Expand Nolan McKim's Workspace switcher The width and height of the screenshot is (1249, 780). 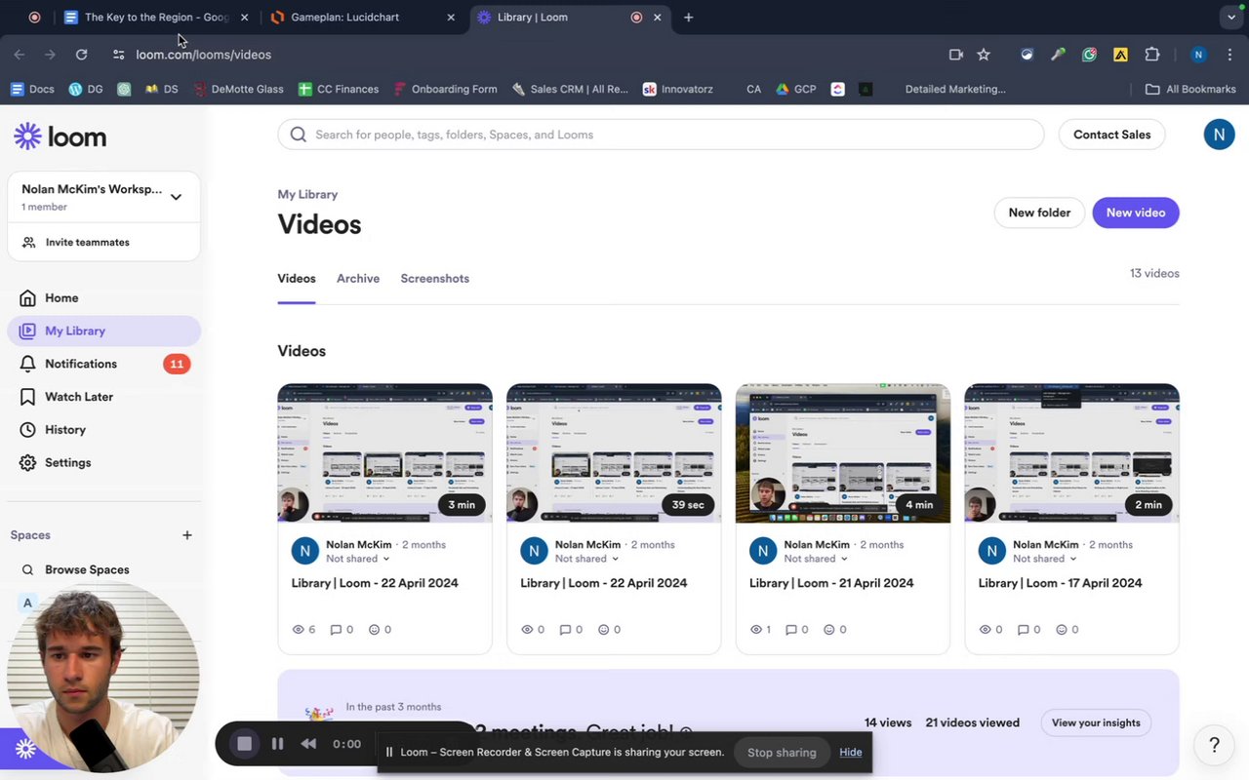click(x=103, y=197)
